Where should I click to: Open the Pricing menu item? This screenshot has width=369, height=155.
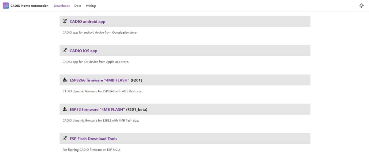click(91, 6)
